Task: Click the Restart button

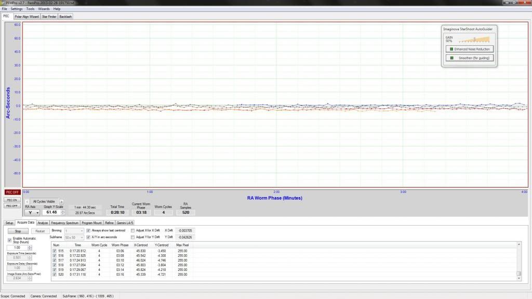Action: point(40,231)
